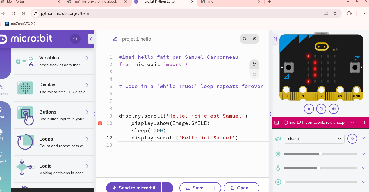Viewport: 369px width, 192px height.
Task: Click Send to micro:bit button
Action: [x=134, y=188]
